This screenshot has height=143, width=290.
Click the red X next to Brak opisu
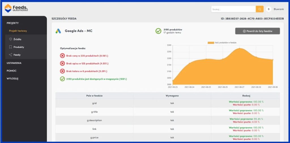62,63
